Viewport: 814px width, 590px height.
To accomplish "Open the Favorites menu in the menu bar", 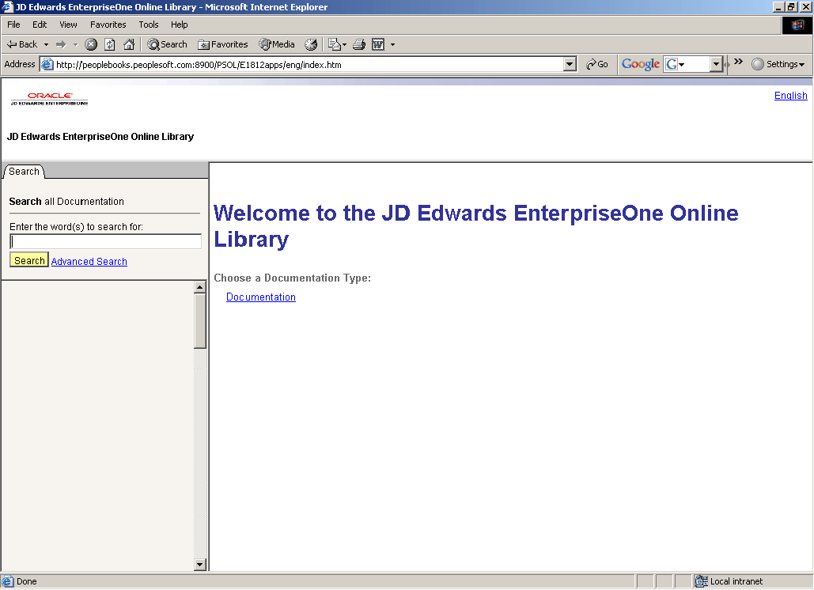I will point(108,25).
